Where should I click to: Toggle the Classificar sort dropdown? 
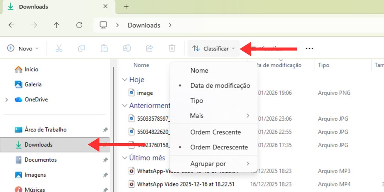pos(213,48)
